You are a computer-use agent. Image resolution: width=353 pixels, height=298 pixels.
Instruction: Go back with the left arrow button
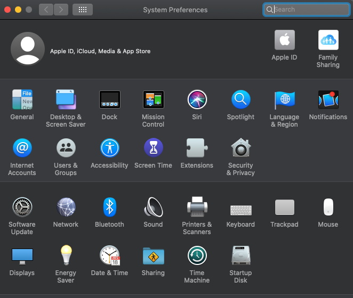point(46,10)
